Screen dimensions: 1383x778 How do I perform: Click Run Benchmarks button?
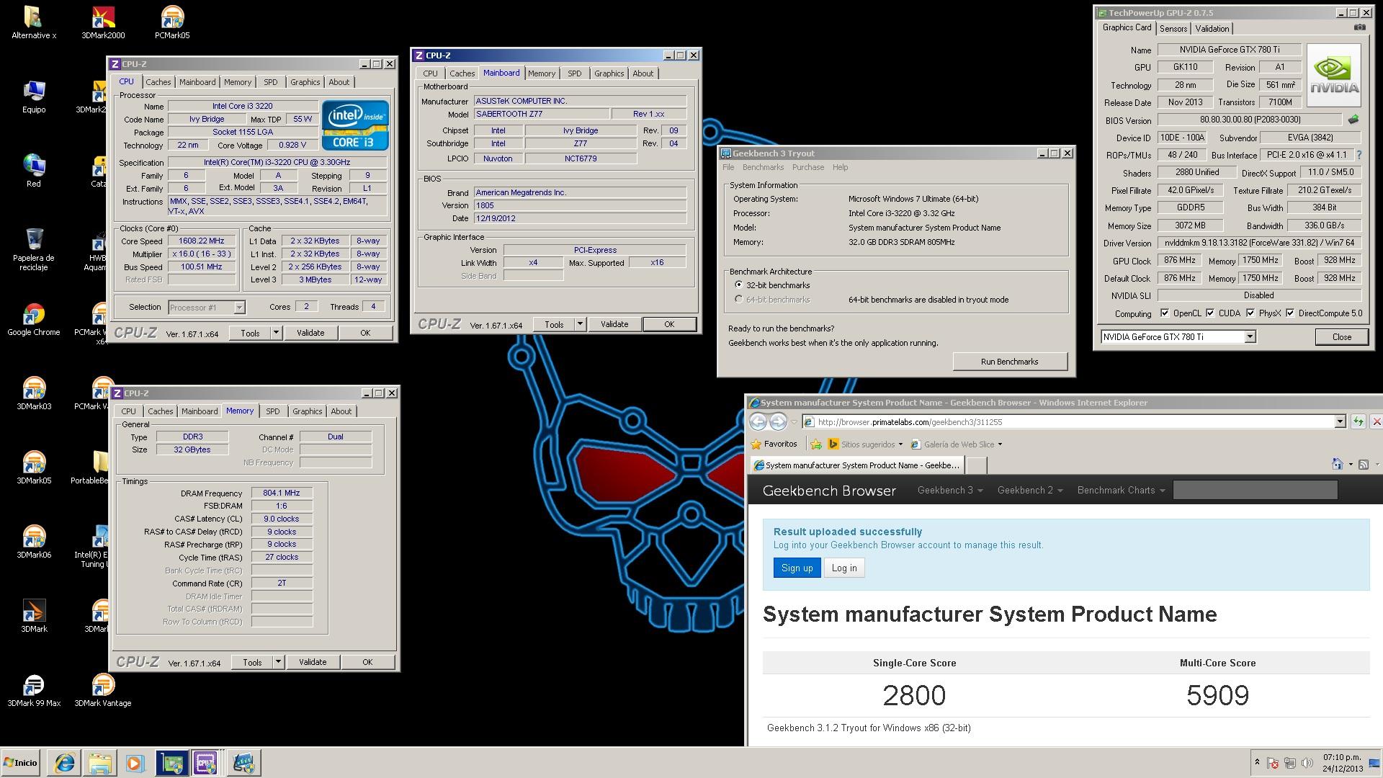[x=1010, y=362]
